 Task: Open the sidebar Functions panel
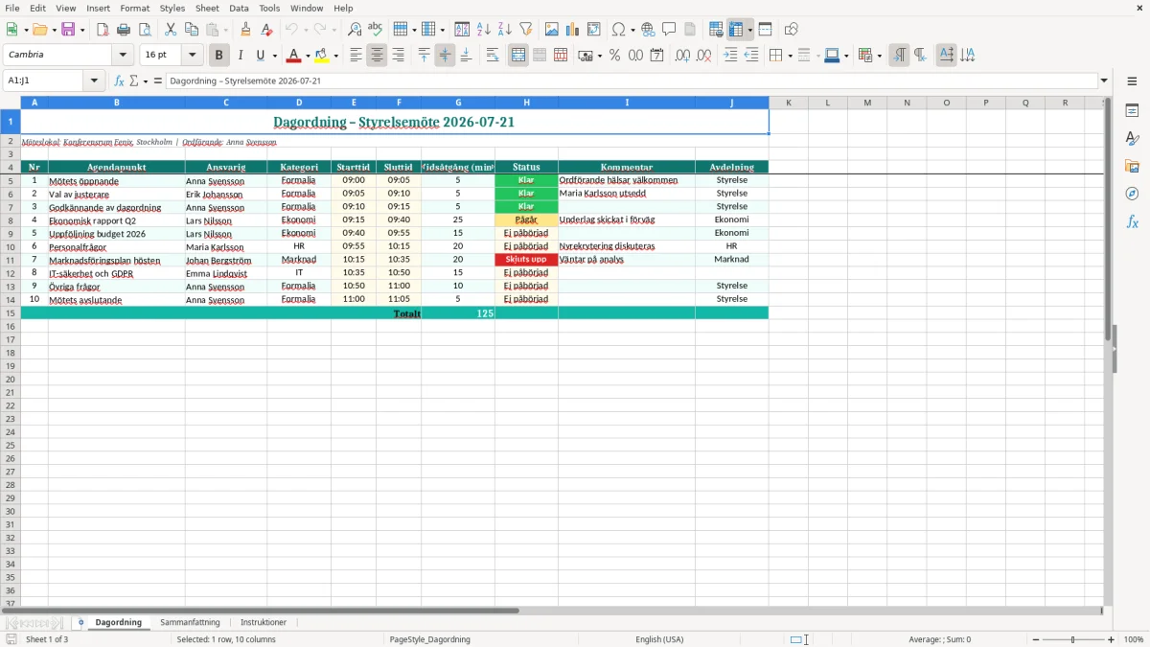click(1132, 221)
